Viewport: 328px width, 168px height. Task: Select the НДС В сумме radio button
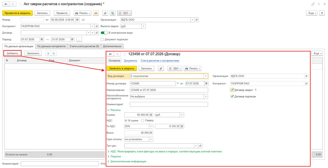coord(126,120)
